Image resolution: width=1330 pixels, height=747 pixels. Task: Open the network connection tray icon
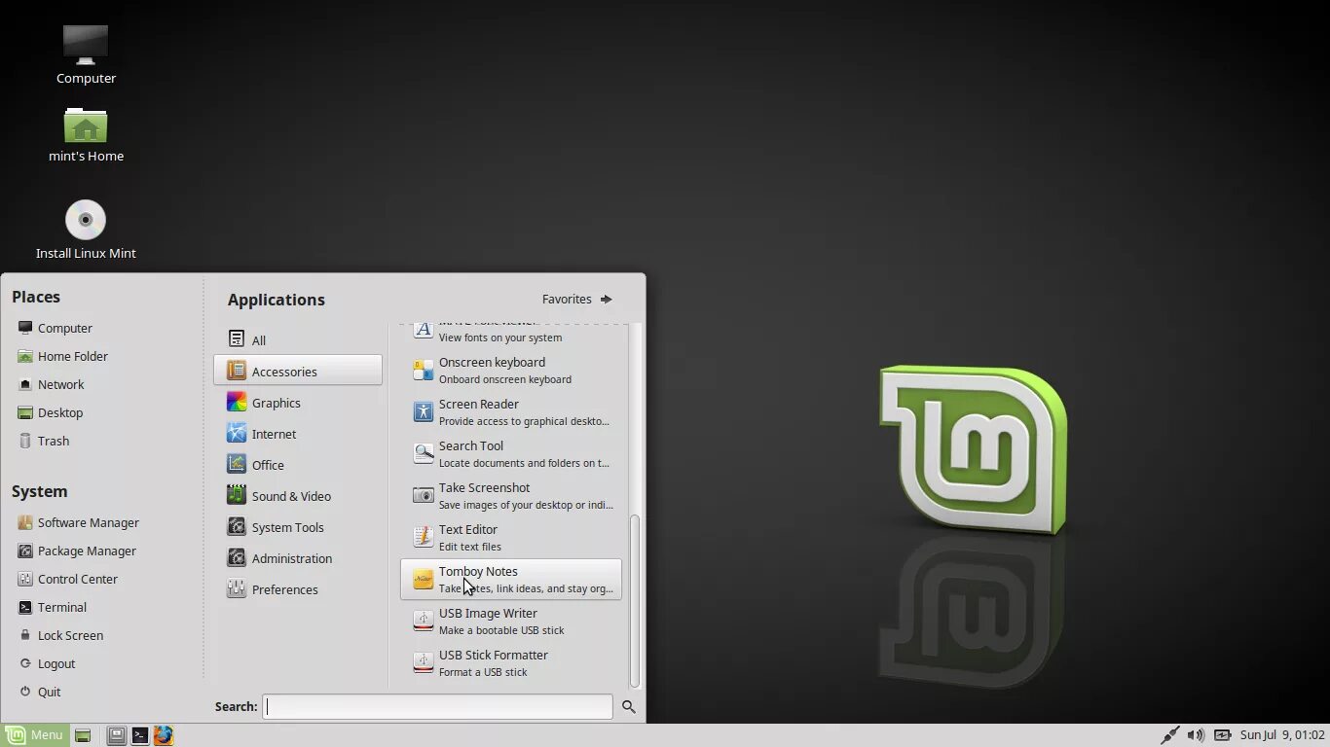[x=1170, y=735]
